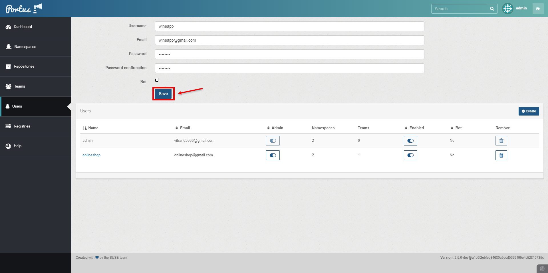Save the new wineapp user
Screen dimensions: 548x273
coord(163,94)
